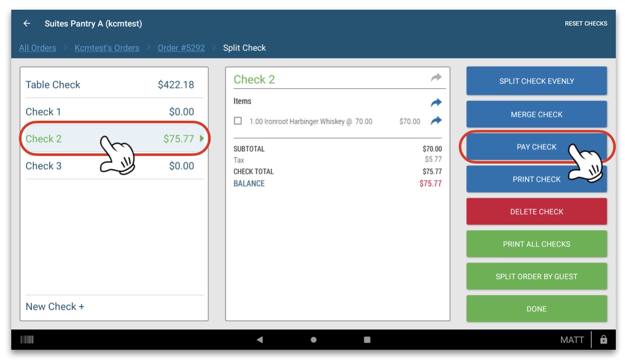This screenshot has height=361, width=625.
Task: Click Print All Checks button
Action: click(x=537, y=244)
